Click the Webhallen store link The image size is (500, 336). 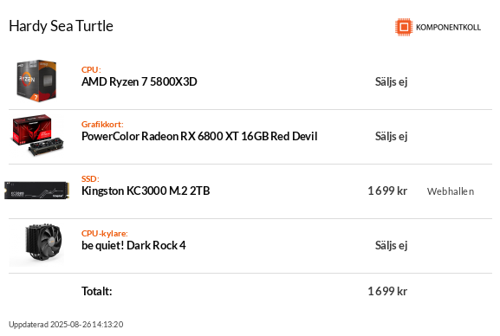(x=451, y=191)
